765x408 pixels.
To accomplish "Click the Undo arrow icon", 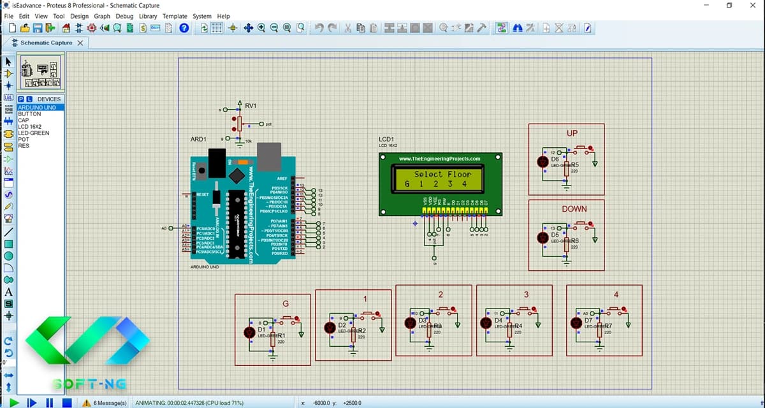I will [x=321, y=28].
